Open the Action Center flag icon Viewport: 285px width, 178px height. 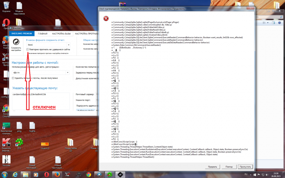(x=259, y=175)
